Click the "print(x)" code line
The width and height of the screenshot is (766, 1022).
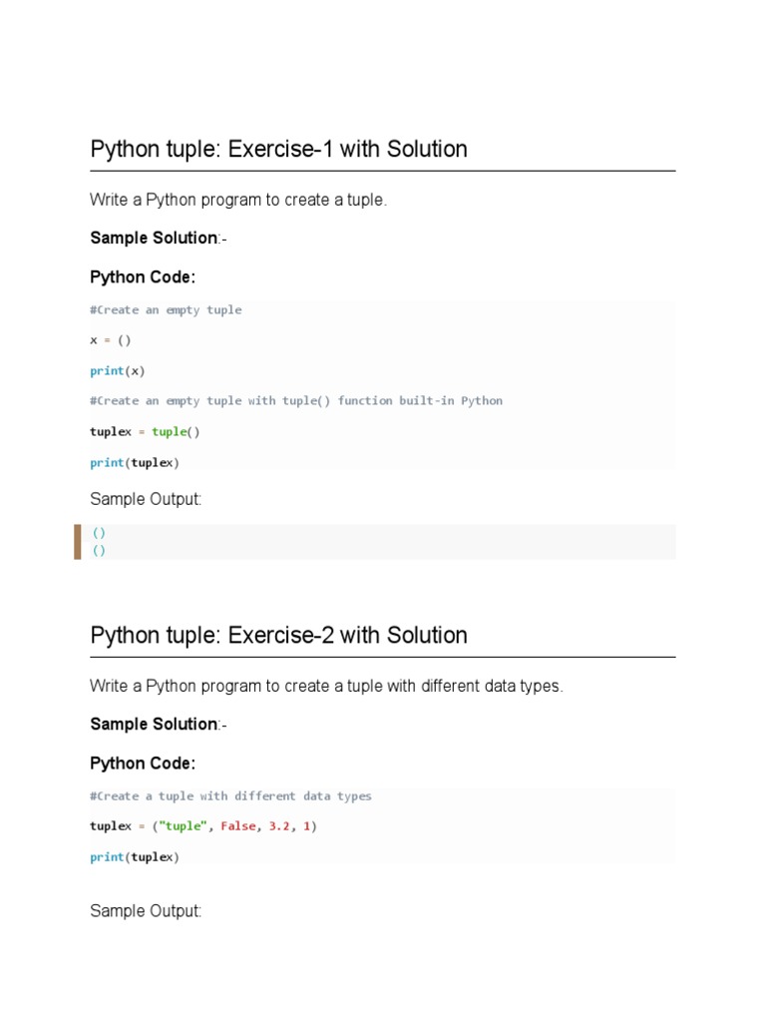(117, 371)
